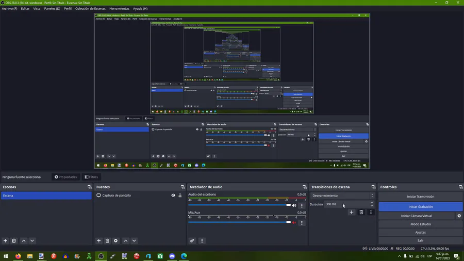
Task: Move source down in Fuentes panel
Action: (135, 240)
